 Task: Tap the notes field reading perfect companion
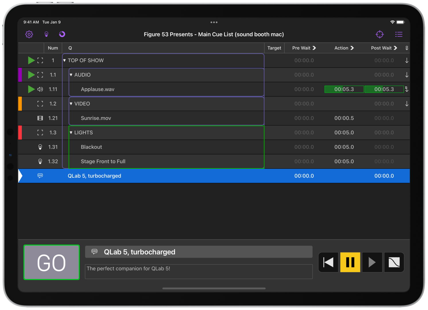tap(199, 272)
